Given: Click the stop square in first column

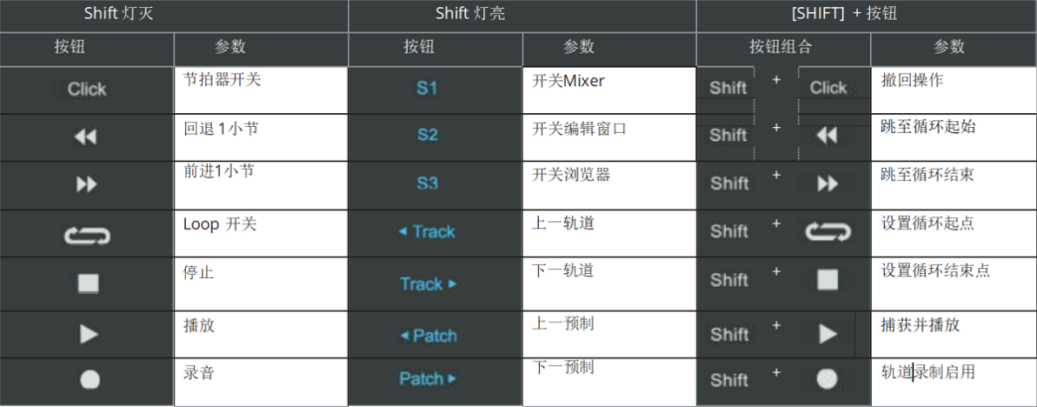Looking at the screenshot, I should click(x=87, y=284).
